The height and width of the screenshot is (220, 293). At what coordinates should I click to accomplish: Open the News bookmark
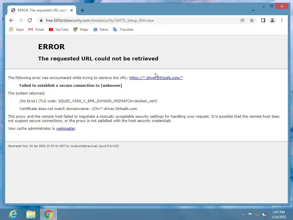coord(101,30)
